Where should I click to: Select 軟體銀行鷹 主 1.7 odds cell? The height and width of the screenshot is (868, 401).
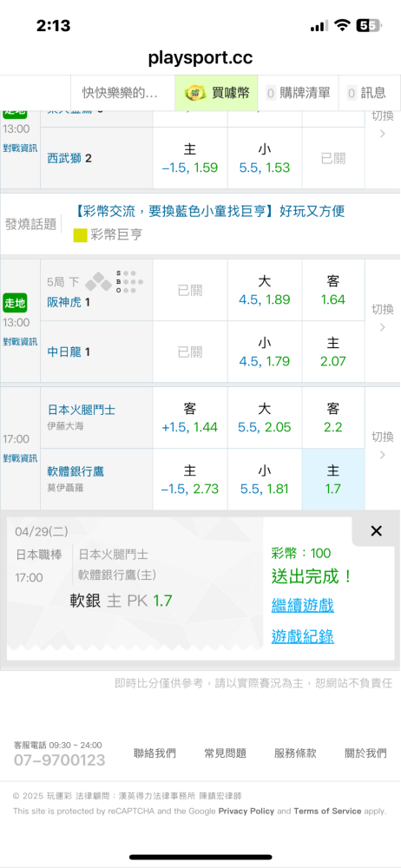333,479
